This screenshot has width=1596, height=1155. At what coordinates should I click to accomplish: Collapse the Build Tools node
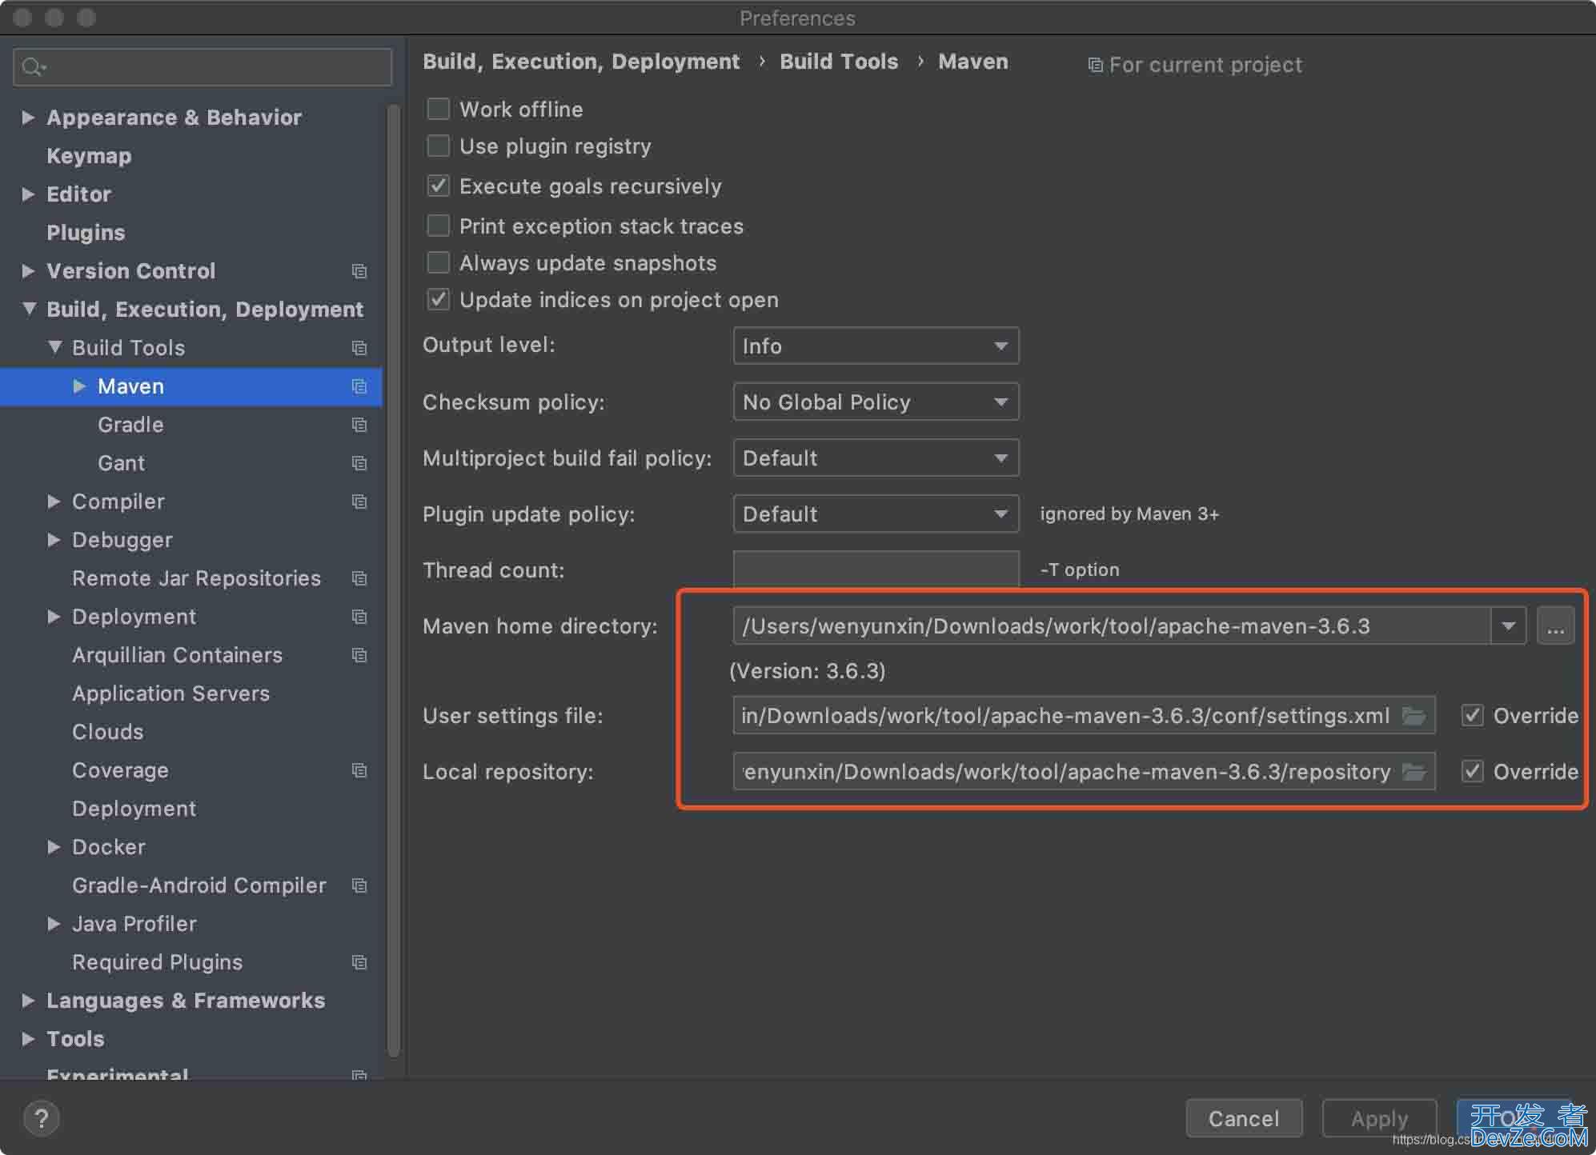[54, 347]
